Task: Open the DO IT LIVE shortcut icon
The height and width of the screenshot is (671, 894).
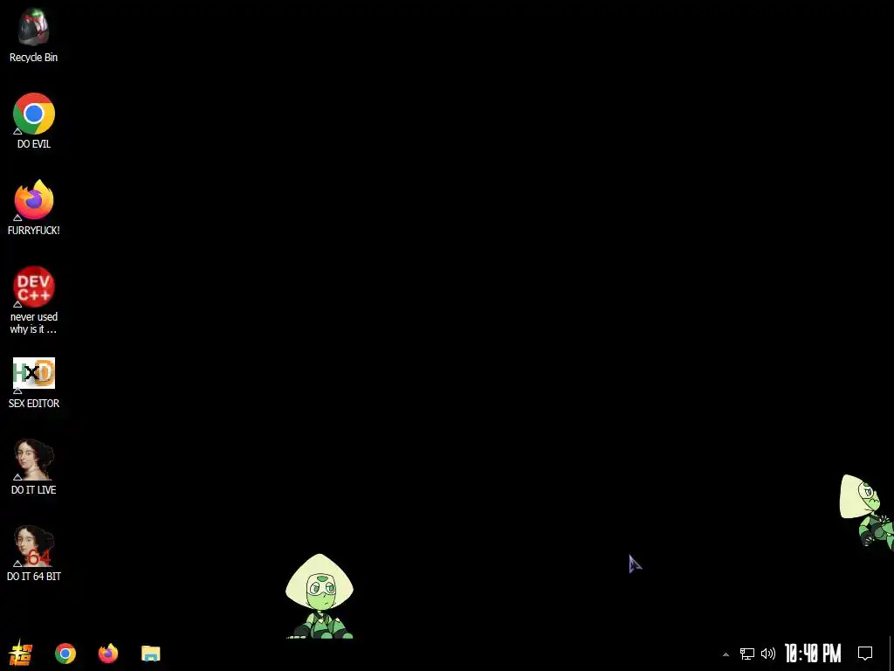Action: click(x=34, y=460)
